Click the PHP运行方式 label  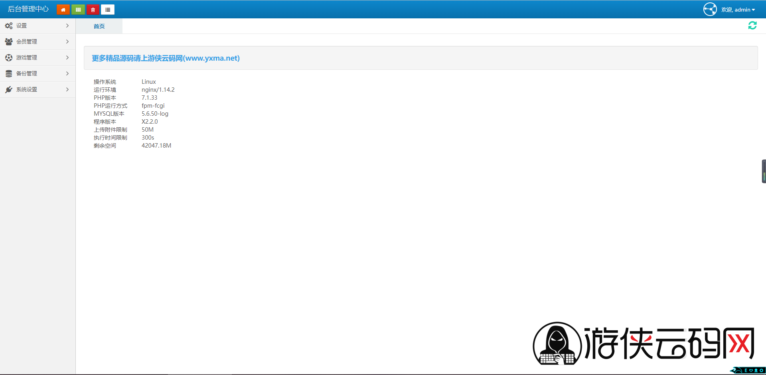(x=111, y=106)
